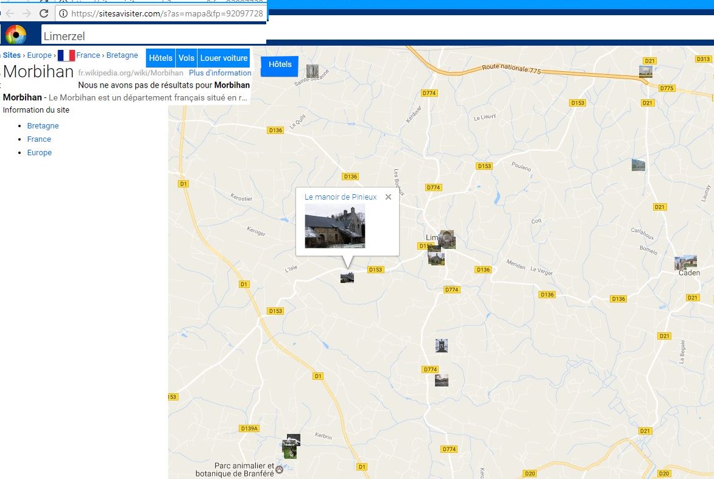
Task: Click the manoir marker near D153
Action: click(x=347, y=278)
